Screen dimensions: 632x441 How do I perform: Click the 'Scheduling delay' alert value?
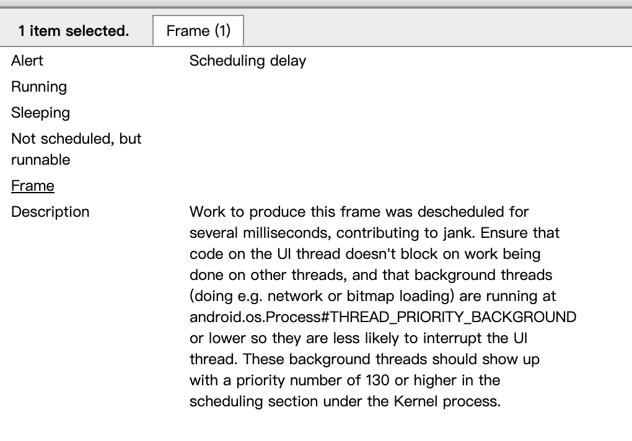(x=247, y=61)
